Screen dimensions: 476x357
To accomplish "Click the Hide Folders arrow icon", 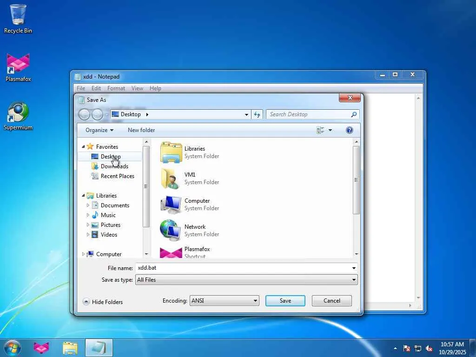I will click(x=86, y=302).
